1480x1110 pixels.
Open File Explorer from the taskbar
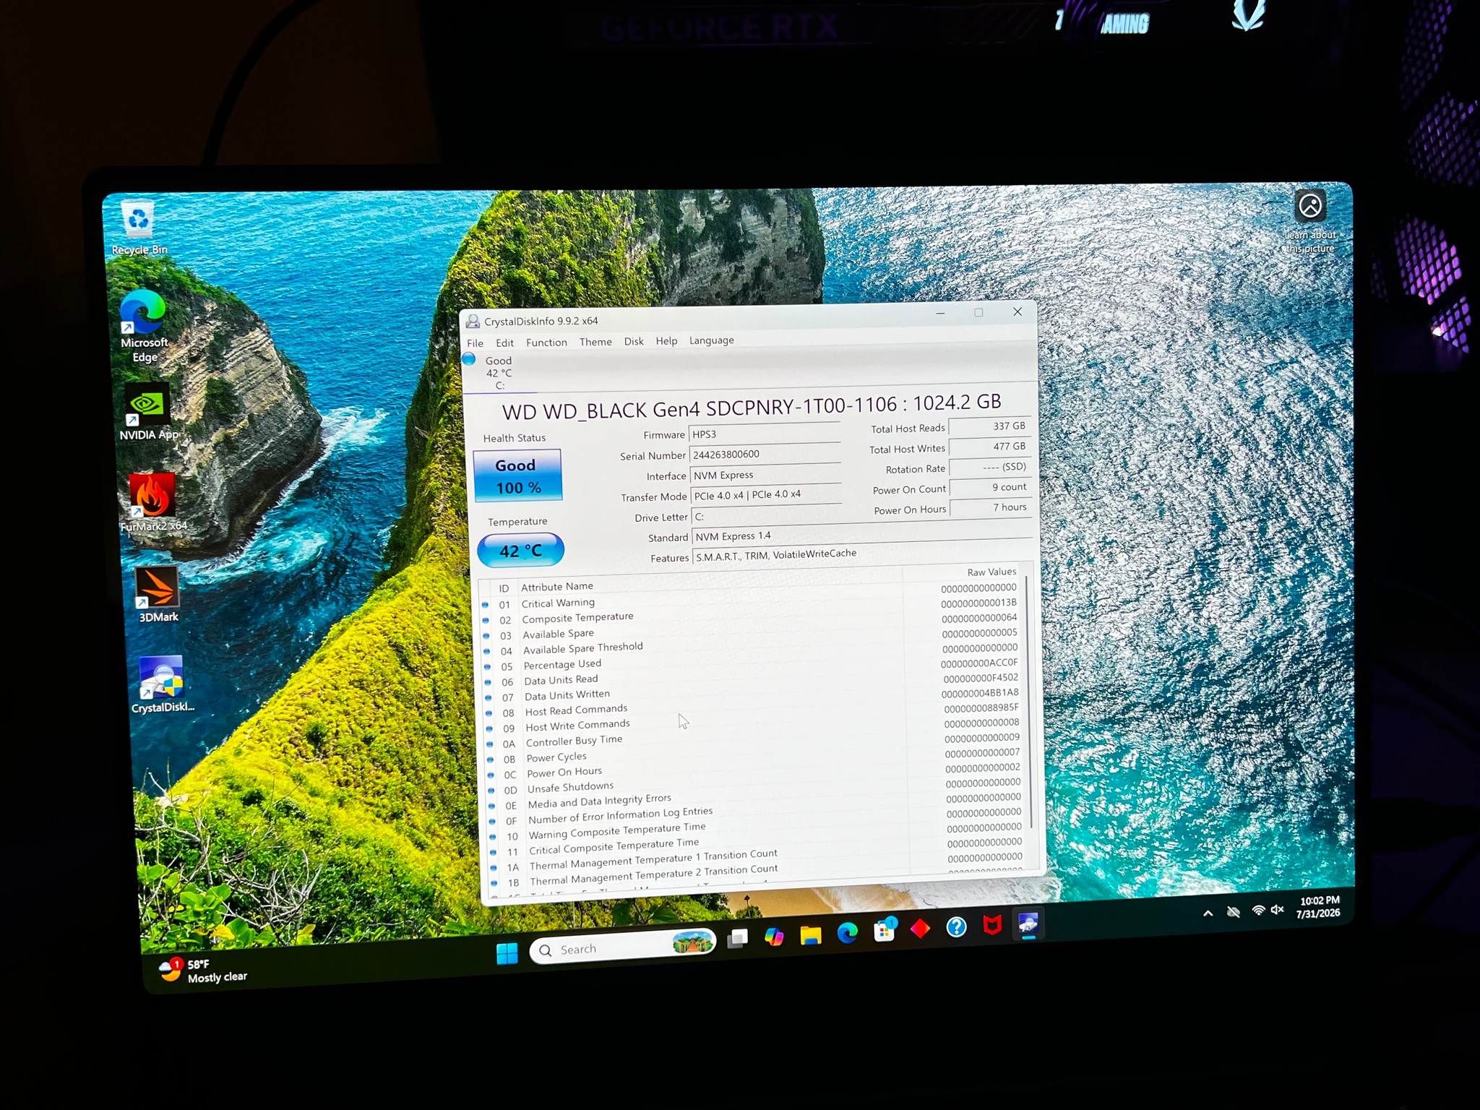point(811,935)
